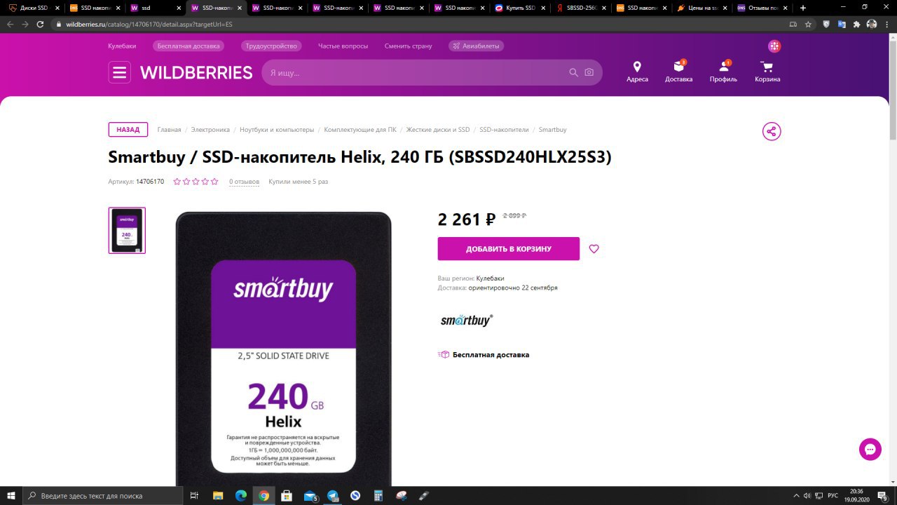Open Chrome from the Windows taskbar
Screen dimensions: 897x505
click(x=263, y=496)
